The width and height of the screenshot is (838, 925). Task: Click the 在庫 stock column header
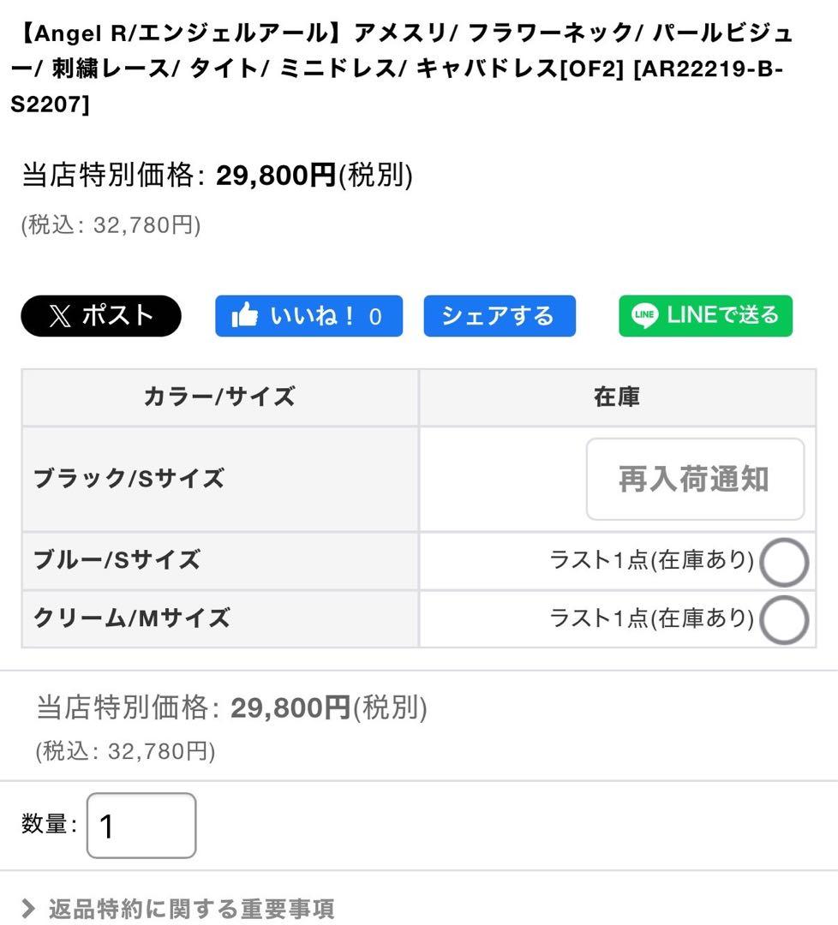pos(617,397)
